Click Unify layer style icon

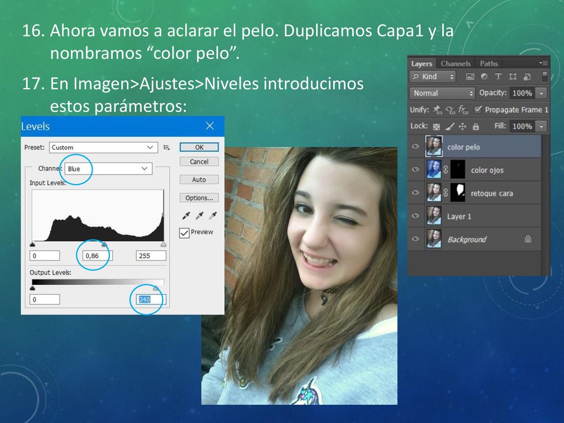(x=463, y=110)
